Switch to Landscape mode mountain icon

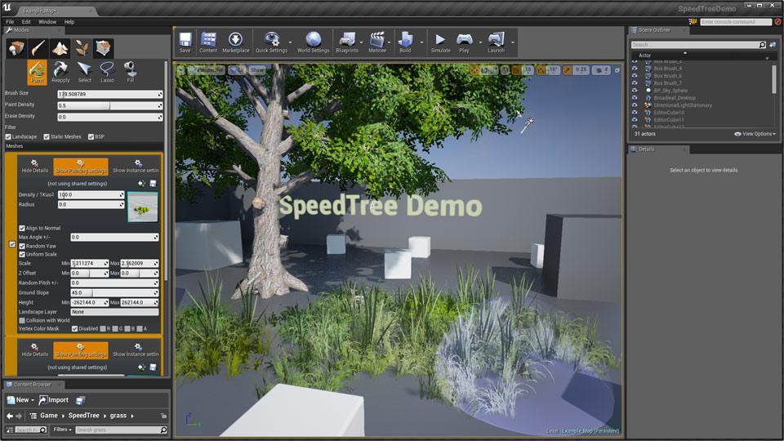point(60,48)
